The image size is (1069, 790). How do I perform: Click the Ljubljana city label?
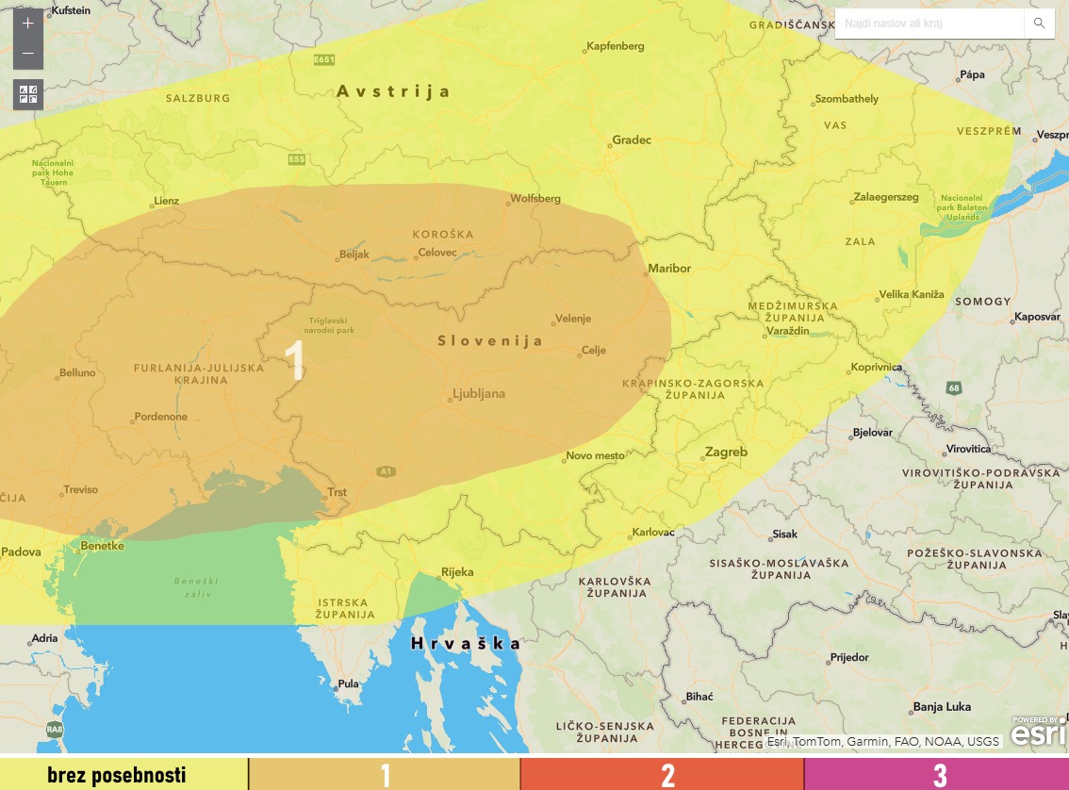[479, 394]
